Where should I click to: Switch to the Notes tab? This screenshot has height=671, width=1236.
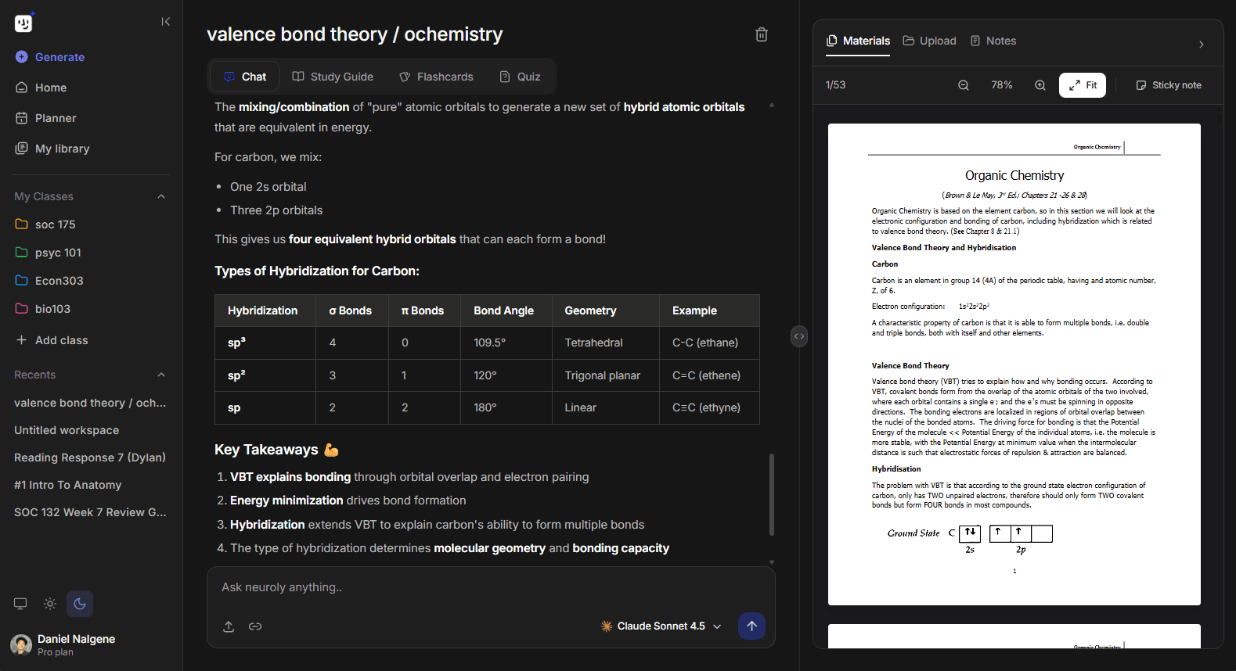coord(993,41)
